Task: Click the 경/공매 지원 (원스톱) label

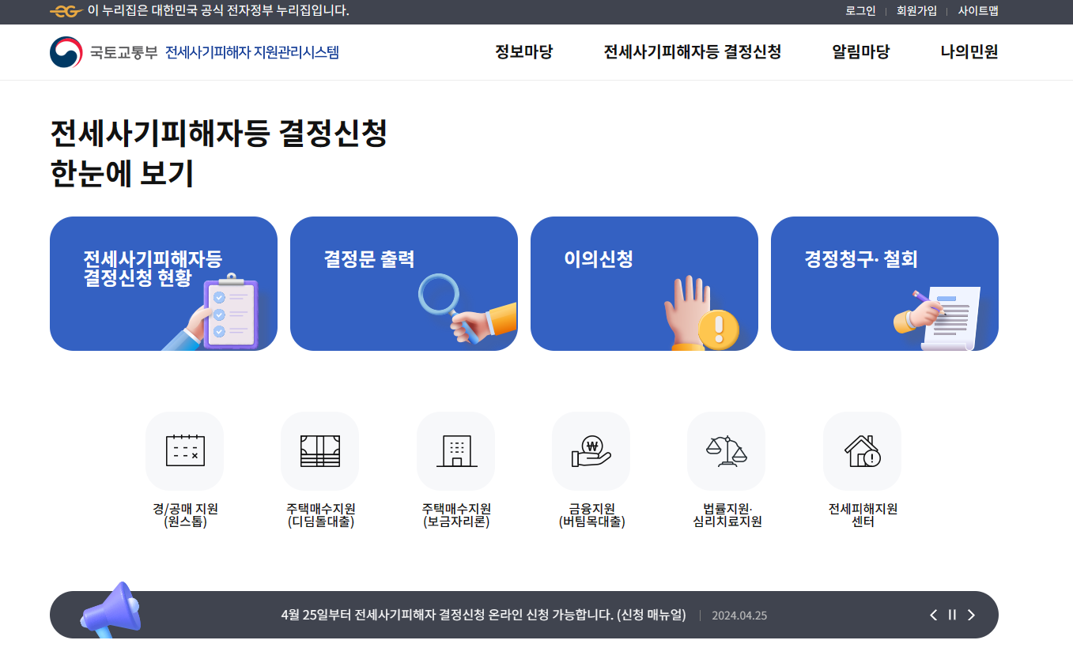Action: pos(185,515)
